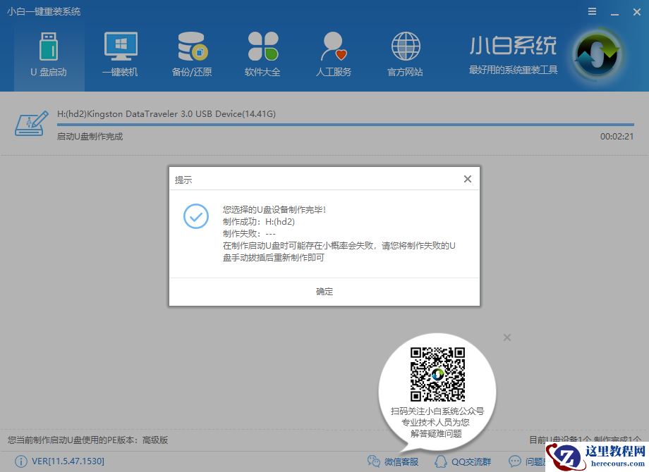Dismiss the QR code popup
The width and height of the screenshot is (649, 472).
coord(507,337)
